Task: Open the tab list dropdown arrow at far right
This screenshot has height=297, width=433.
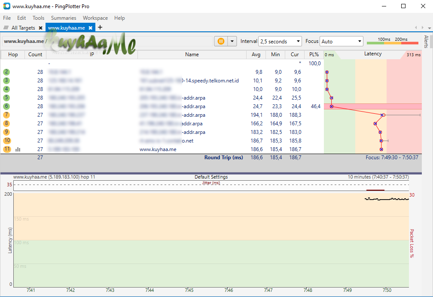Action: [x=430, y=28]
